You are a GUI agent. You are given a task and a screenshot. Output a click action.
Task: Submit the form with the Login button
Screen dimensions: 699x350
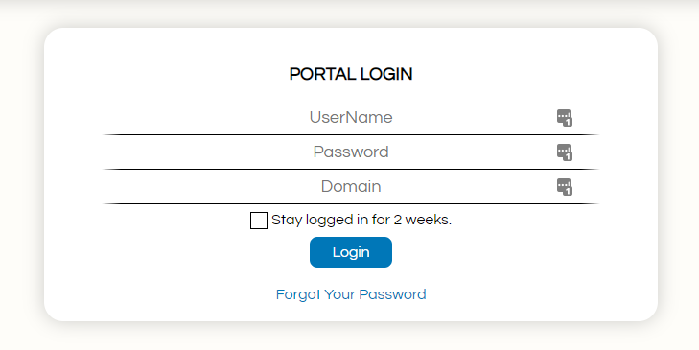(x=351, y=252)
